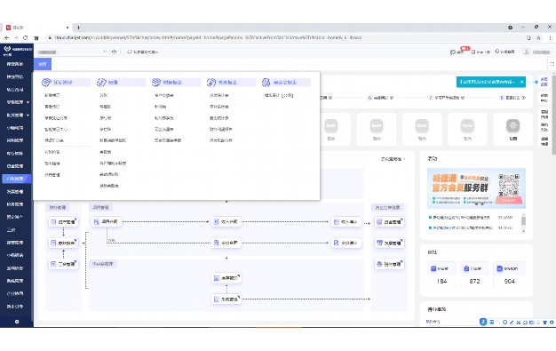
Task: Select the highlighted item in the dark sidebar
Action: pos(16,179)
